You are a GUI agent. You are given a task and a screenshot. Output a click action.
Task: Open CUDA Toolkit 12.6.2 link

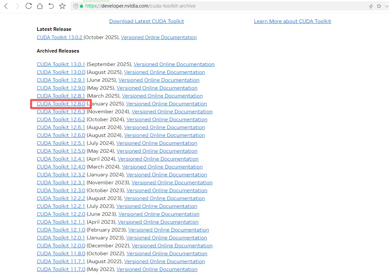click(x=61, y=120)
